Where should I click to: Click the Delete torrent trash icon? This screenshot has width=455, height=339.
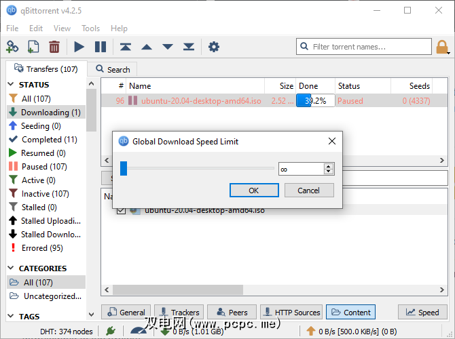[x=54, y=47]
